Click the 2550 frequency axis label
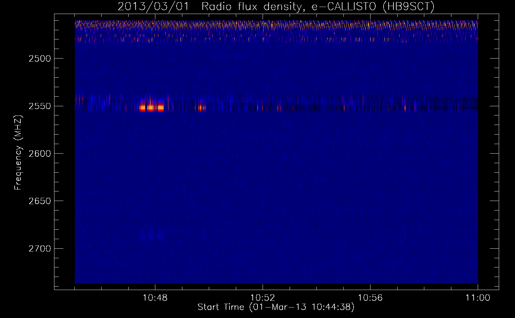 [40, 106]
